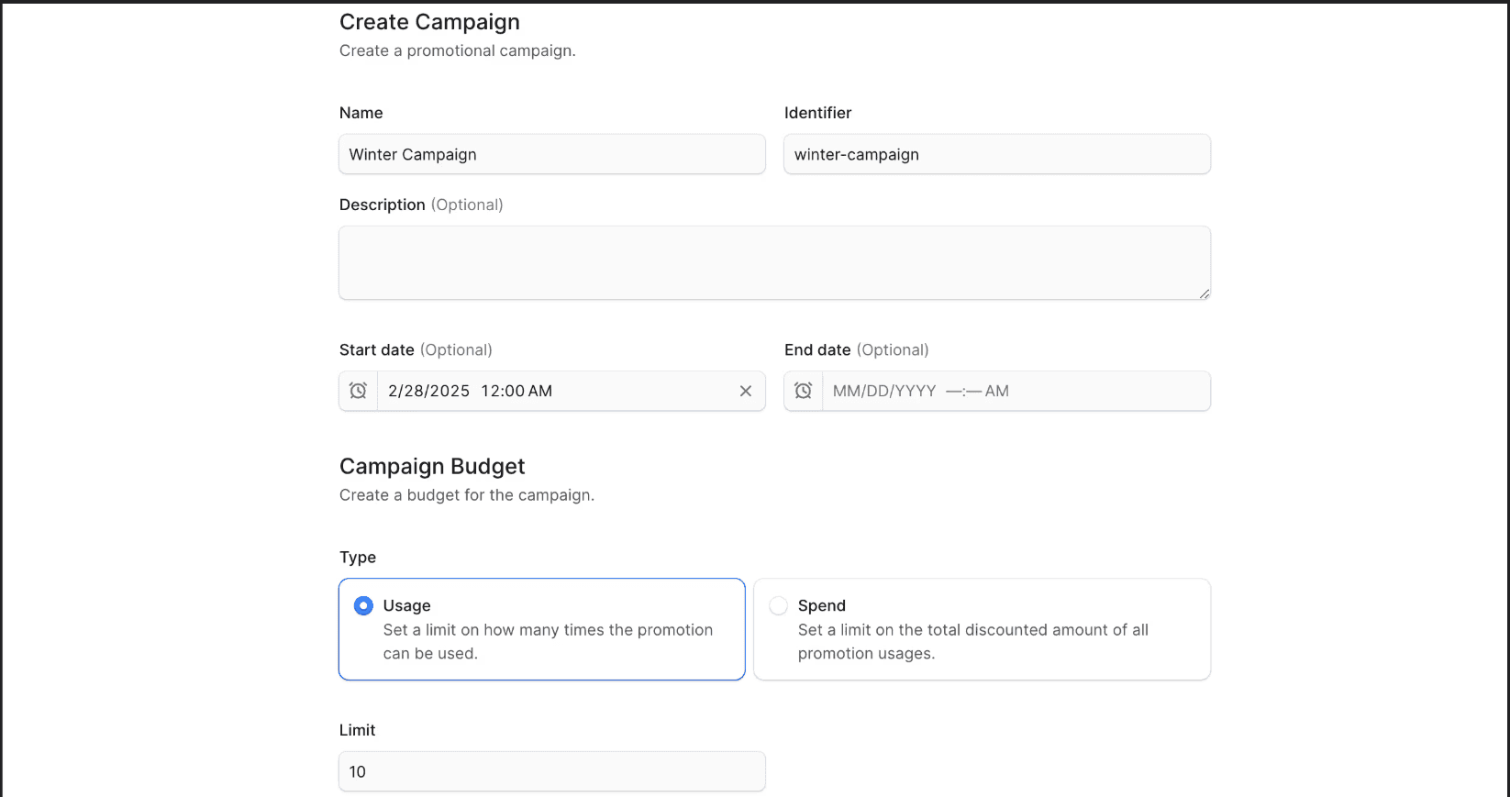Select the minutes 00 in Start date

[x=513, y=391]
